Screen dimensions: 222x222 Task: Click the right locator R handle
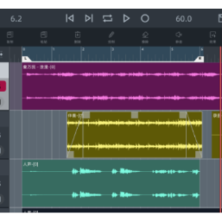[199, 59]
